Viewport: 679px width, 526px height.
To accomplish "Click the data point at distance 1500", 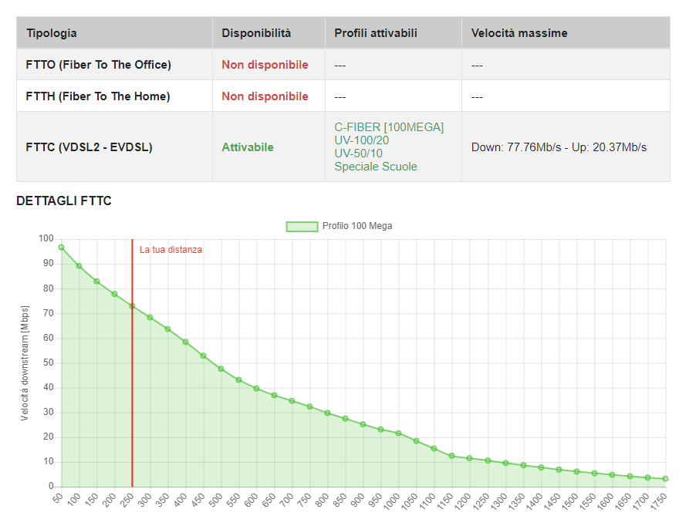I will pyautogui.click(x=576, y=471).
